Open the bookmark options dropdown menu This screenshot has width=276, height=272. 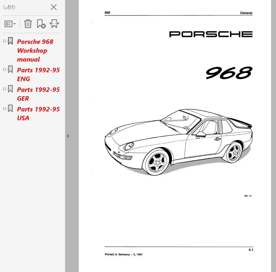[x=10, y=24]
